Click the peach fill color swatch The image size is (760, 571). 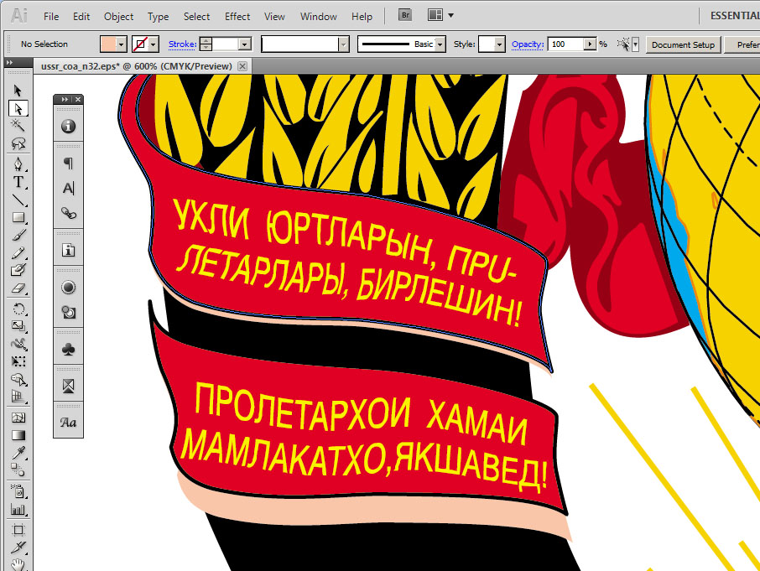pos(108,44)
